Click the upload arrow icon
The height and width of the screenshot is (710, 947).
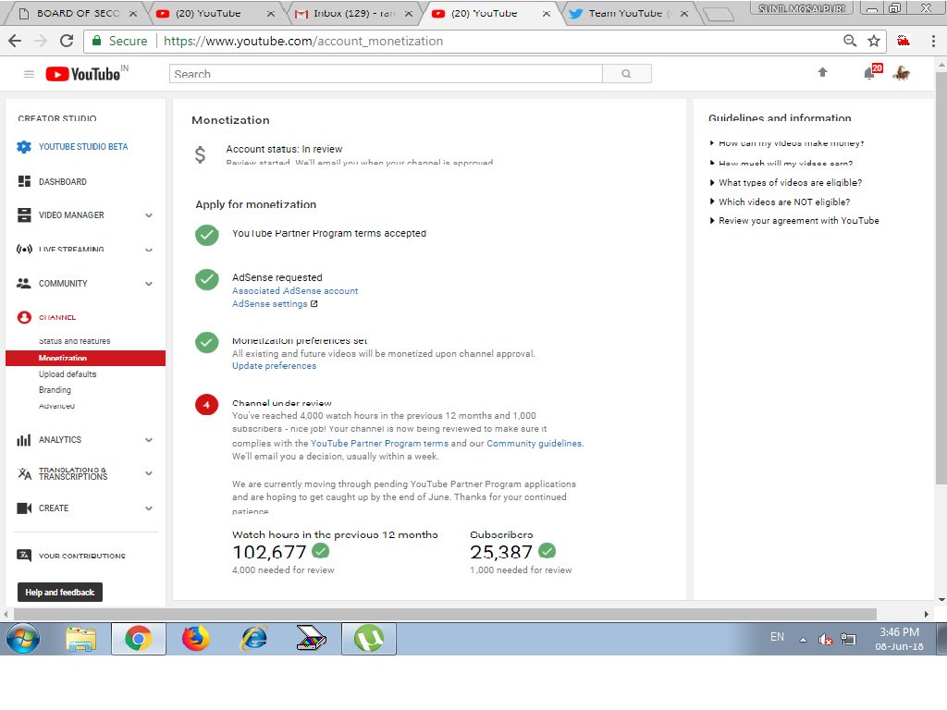[x=822, y=72]
